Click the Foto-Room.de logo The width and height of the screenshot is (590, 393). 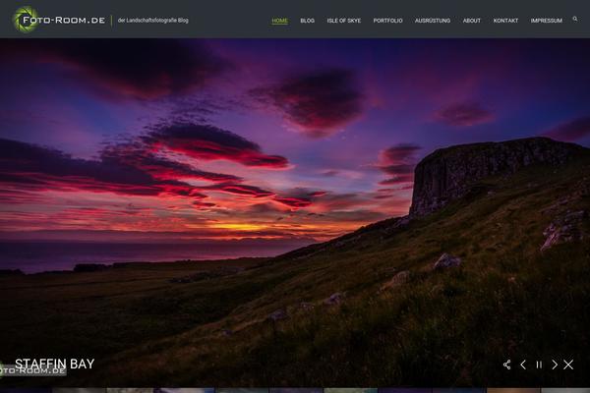[59, 20]
